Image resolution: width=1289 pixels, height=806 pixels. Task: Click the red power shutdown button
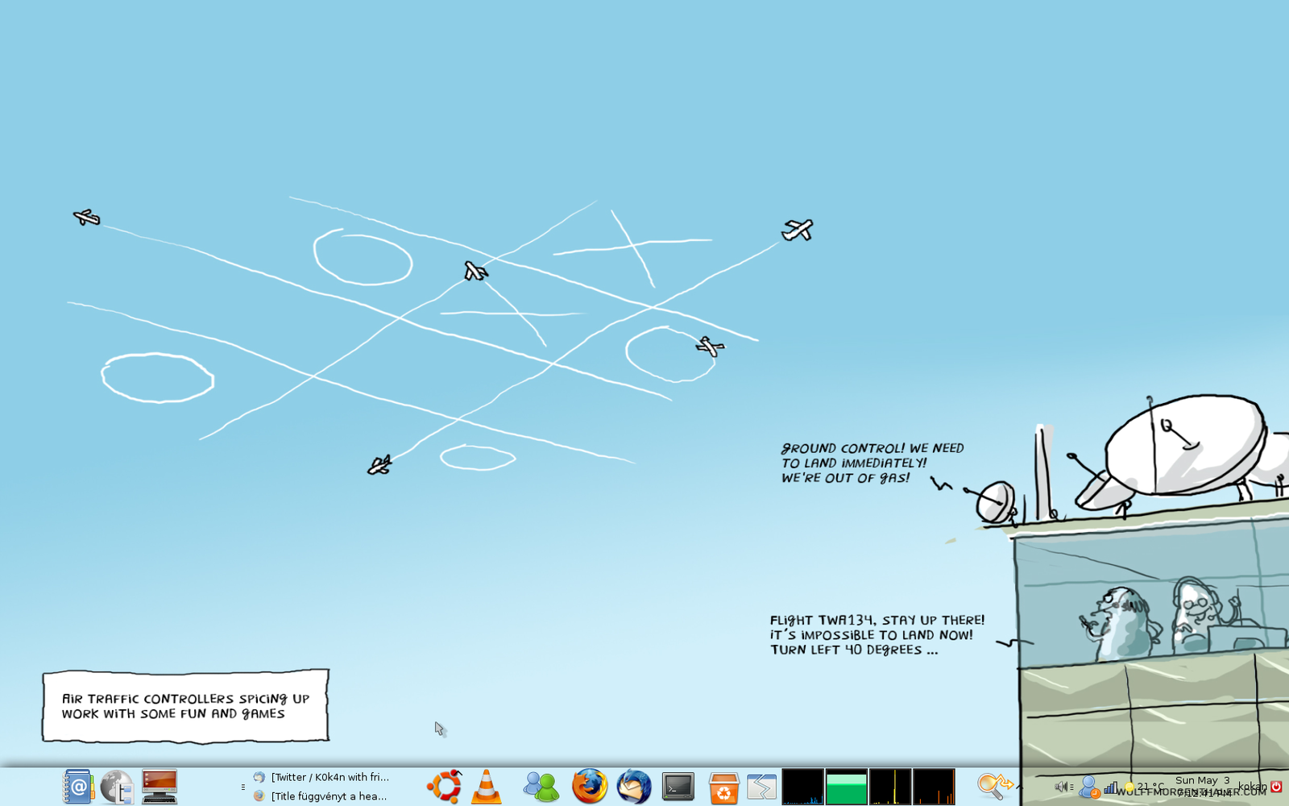point(1276,787)
